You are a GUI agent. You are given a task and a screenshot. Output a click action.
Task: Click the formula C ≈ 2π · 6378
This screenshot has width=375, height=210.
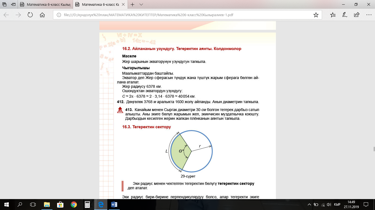pos(159,96)
